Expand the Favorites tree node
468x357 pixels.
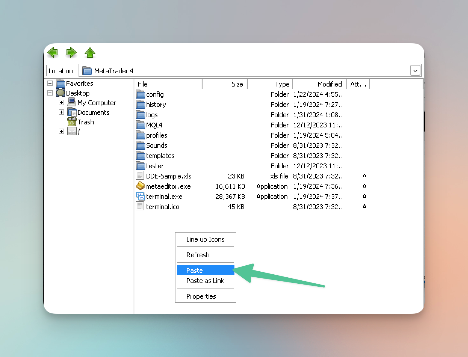50,83
